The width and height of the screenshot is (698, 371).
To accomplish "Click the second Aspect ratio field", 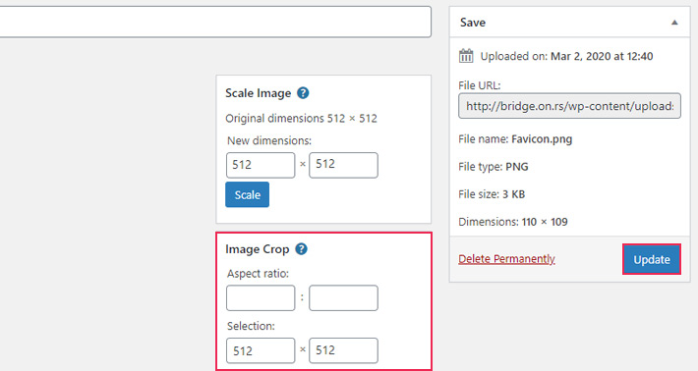I will [x=344, y=298].
